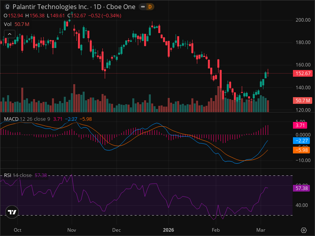Click the Dec label on time axis
Viewport: 315px width, 236px height.
tap(117, 230)
